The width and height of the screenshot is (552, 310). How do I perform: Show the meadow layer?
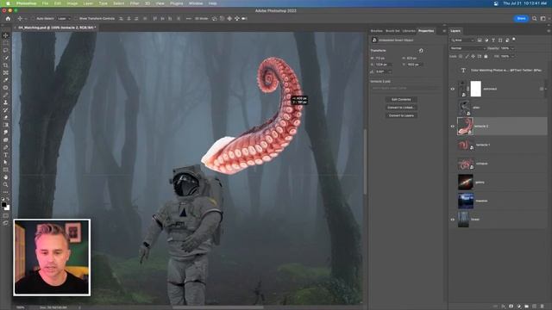(453, 201)
